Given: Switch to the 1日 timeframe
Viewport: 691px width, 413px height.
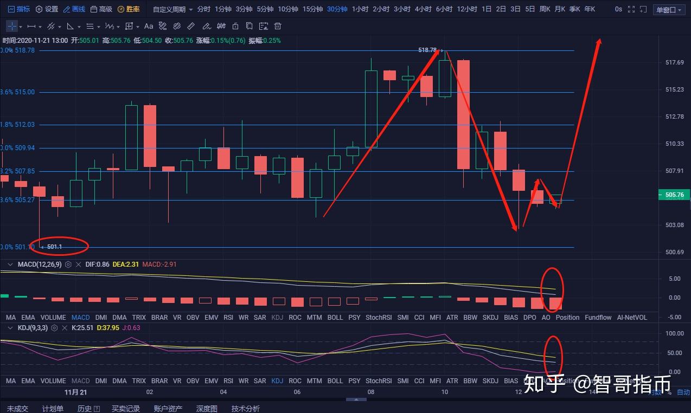Looking at the screenshot, I should coord(487,9).
